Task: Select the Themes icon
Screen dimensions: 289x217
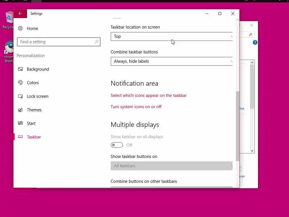Action: 20,110
